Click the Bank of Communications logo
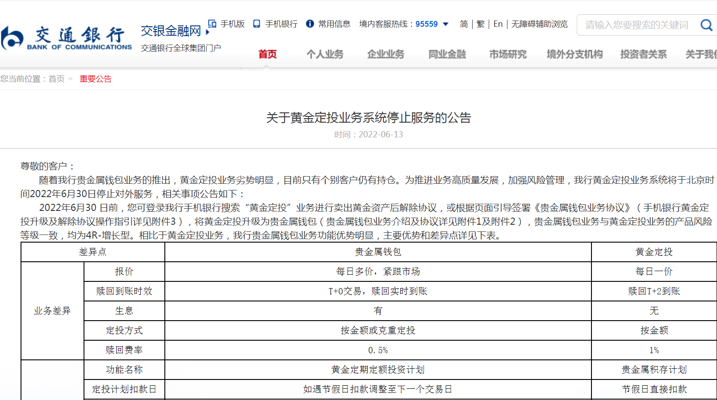Viewport: 717px width, 400px height. pos(66,38)
